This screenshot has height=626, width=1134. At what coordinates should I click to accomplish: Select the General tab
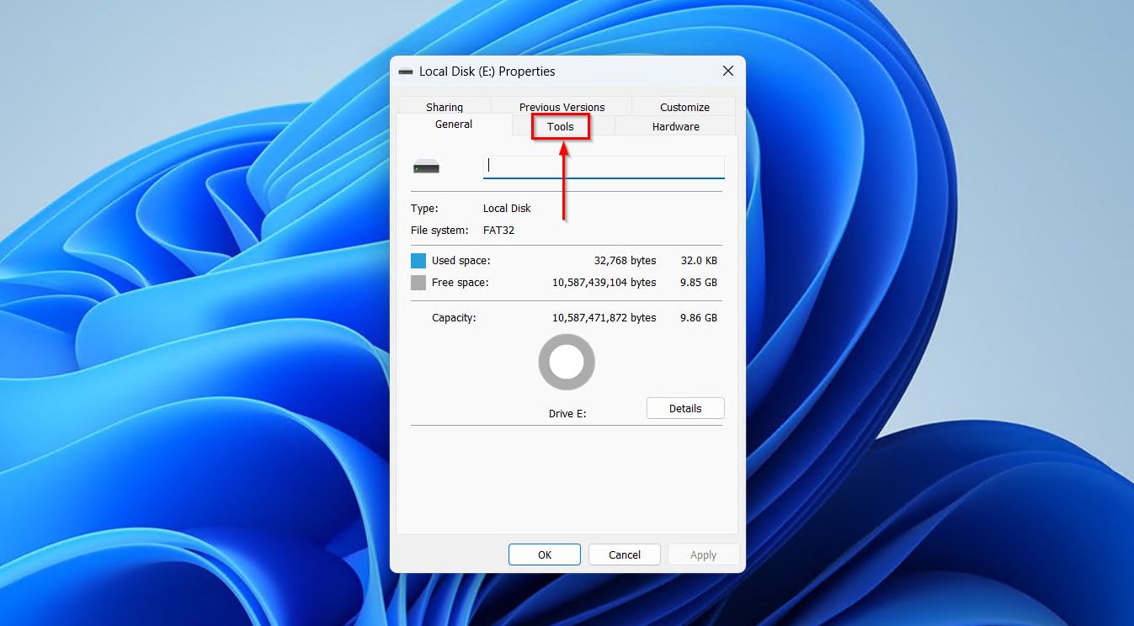[x=454, y=124]
